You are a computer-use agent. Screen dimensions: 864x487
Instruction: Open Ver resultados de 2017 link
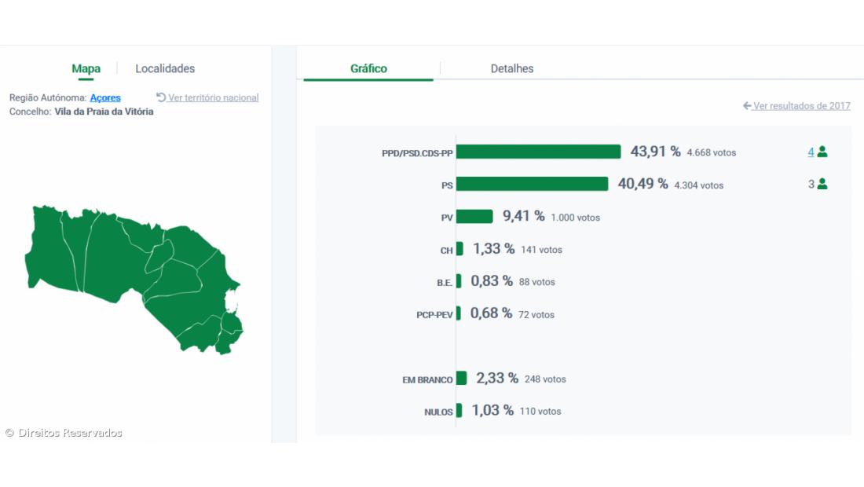pyautogui.click(x=801, y=106)
